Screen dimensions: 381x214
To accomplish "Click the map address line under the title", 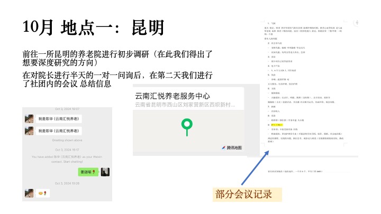I will click(185, 105).
